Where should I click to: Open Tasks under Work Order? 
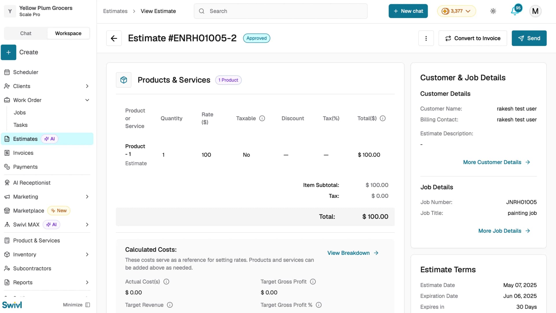pyautogui.click(x=20, y=125)
